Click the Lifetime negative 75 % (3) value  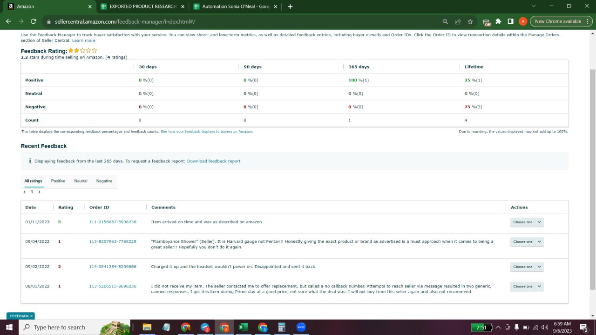[x=474, y=107]
